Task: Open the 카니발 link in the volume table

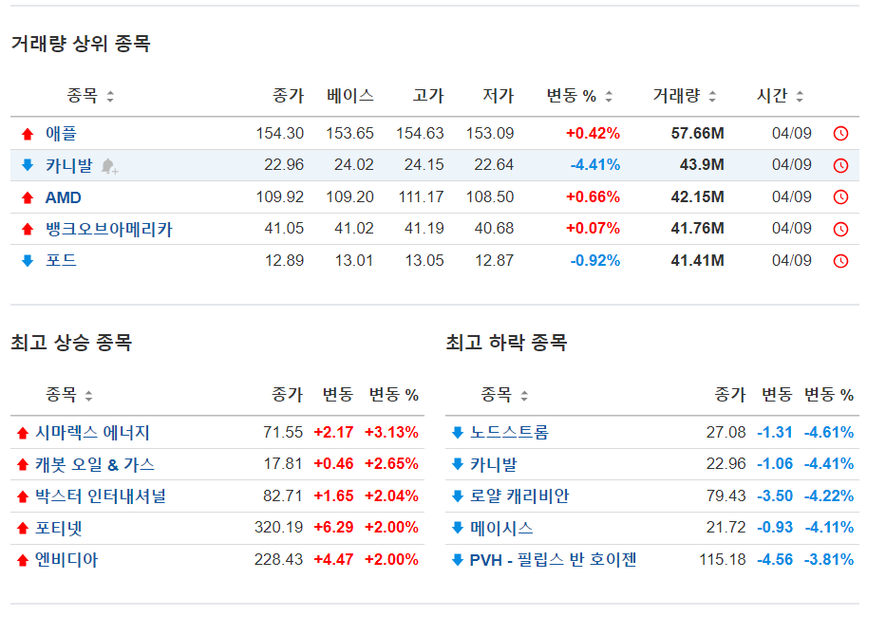Action: click(x=69, y=165)
